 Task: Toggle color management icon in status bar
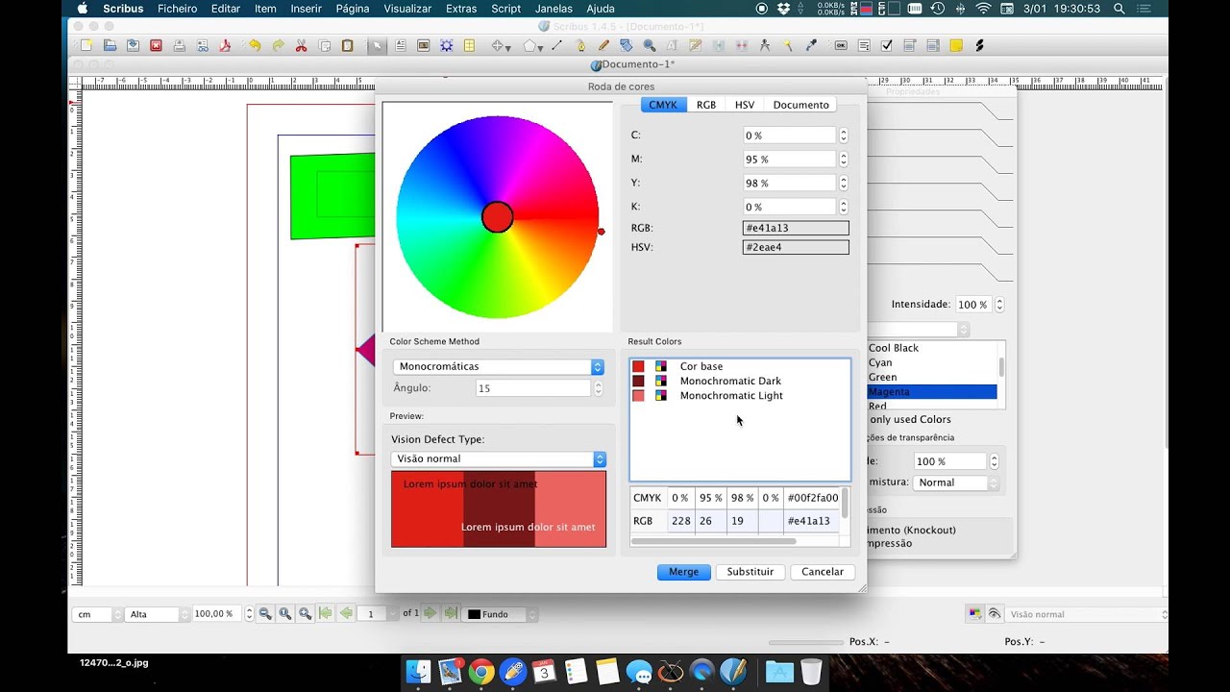click(x=975, y=614)
